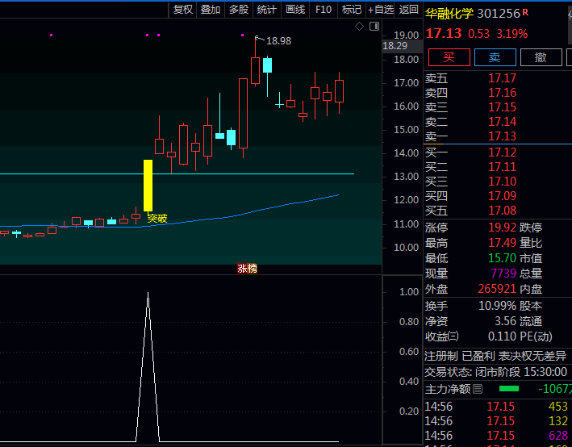The image size is (572, 447).
Task: Click the 现量 value 7739
Action: [503, 274]
